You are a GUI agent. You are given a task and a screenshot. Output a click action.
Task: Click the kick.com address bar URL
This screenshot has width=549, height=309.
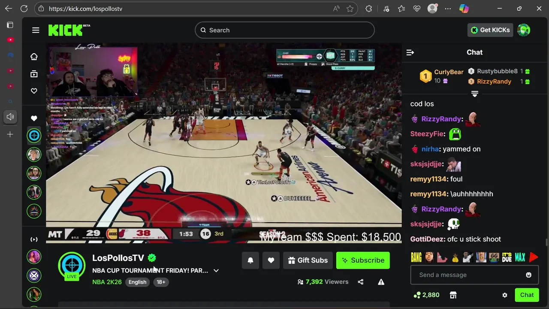click(85, 9)
